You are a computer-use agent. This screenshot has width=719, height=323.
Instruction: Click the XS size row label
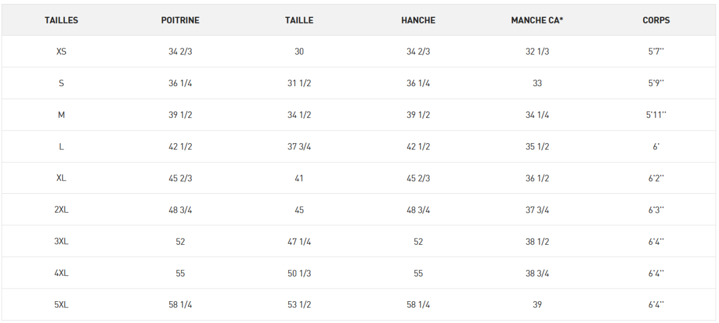coord(62,52)
